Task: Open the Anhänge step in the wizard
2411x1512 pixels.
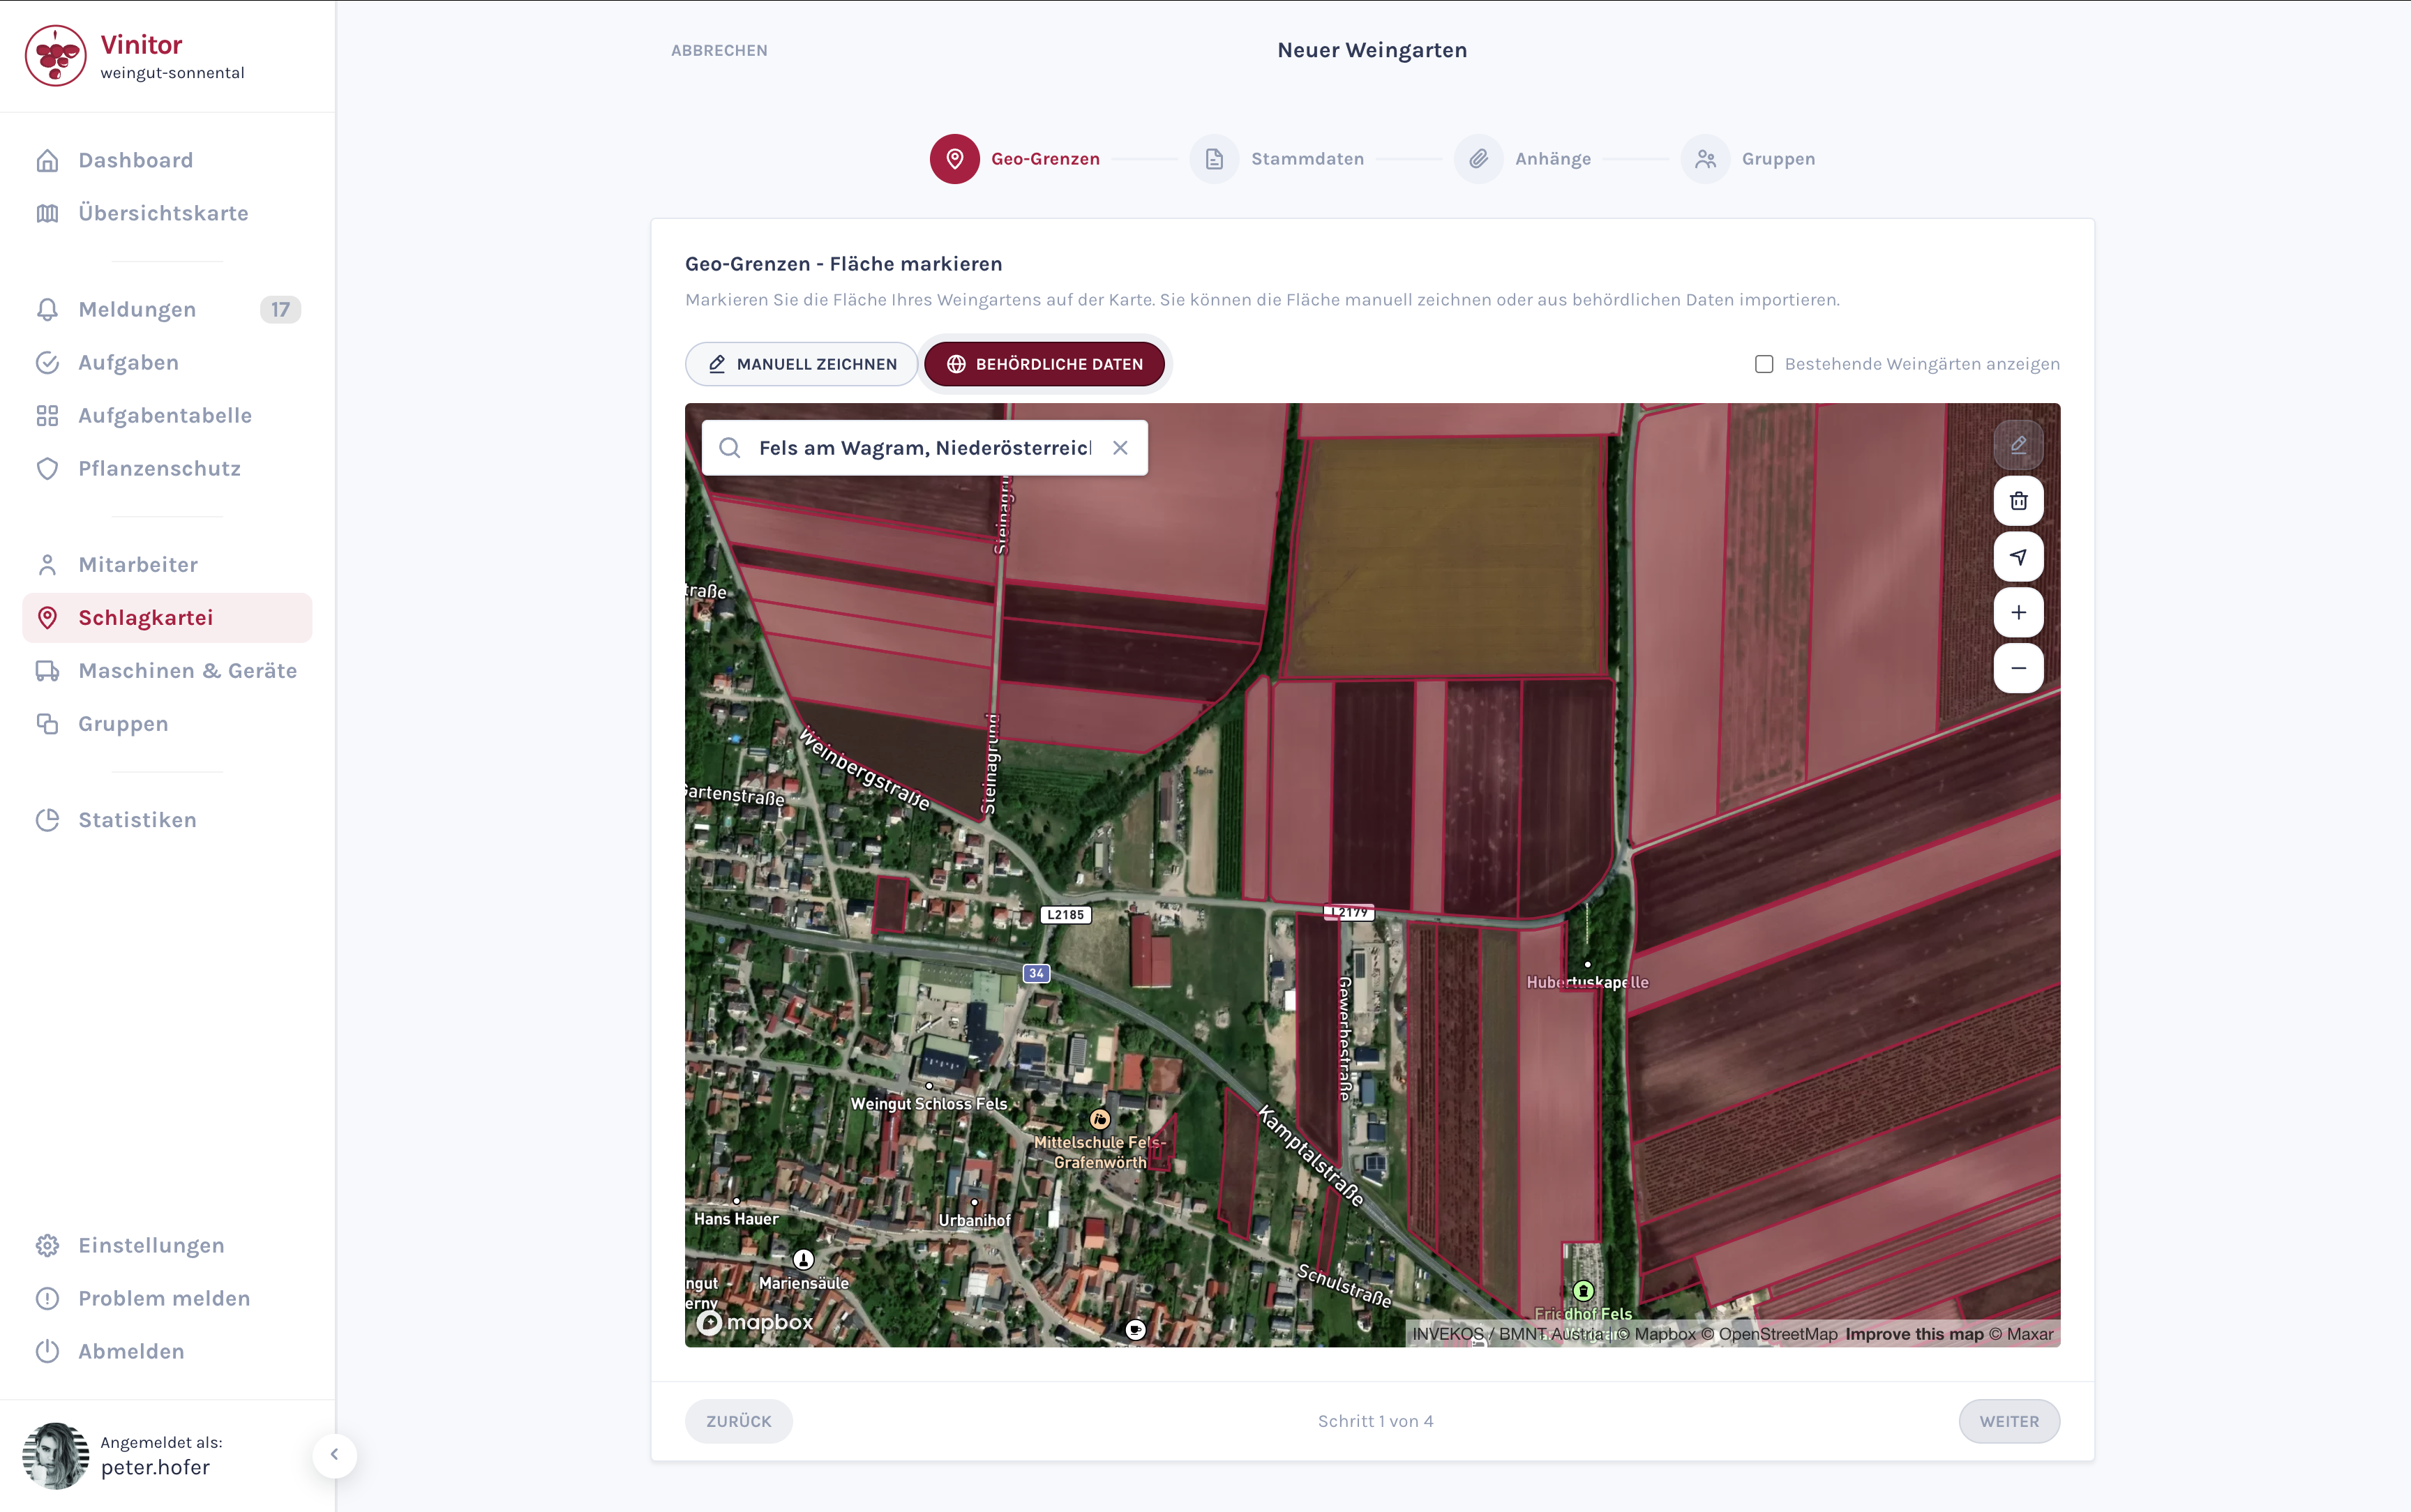Action: [x=1551, y=158]
